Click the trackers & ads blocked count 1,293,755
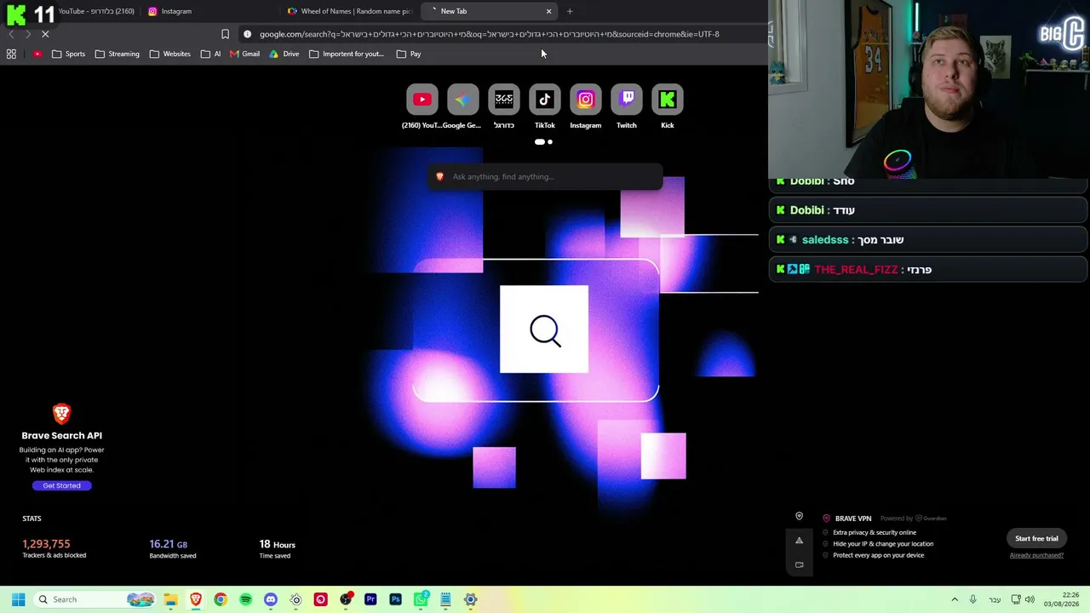This screenshot has width=1090, height=613. (47, 544)
